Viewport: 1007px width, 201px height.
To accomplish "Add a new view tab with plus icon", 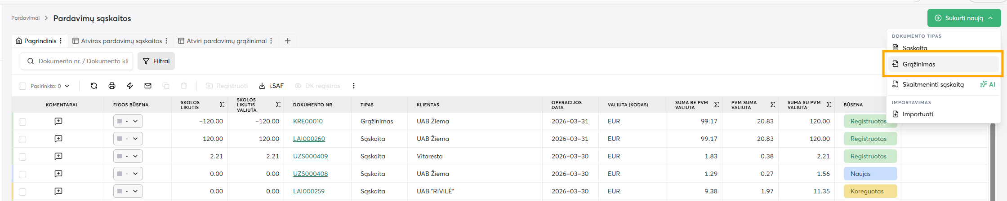I will (288, 41).
